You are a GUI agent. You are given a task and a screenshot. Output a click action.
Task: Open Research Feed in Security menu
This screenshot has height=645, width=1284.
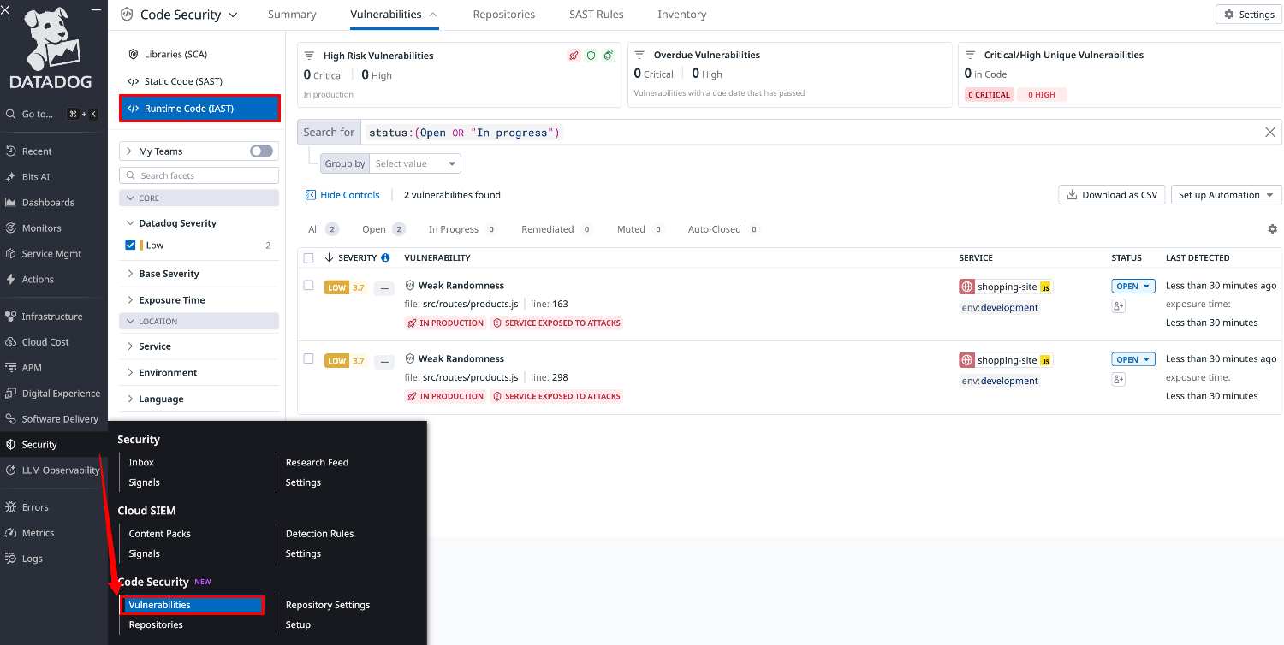pyautogui.click(x=317, y=462)
